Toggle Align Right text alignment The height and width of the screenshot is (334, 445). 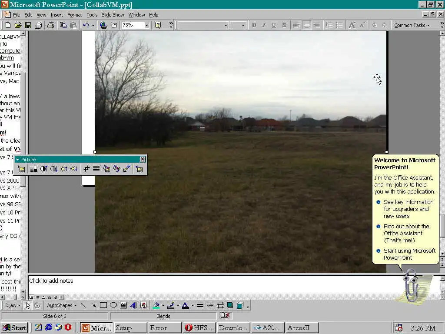tap(317, 25)
